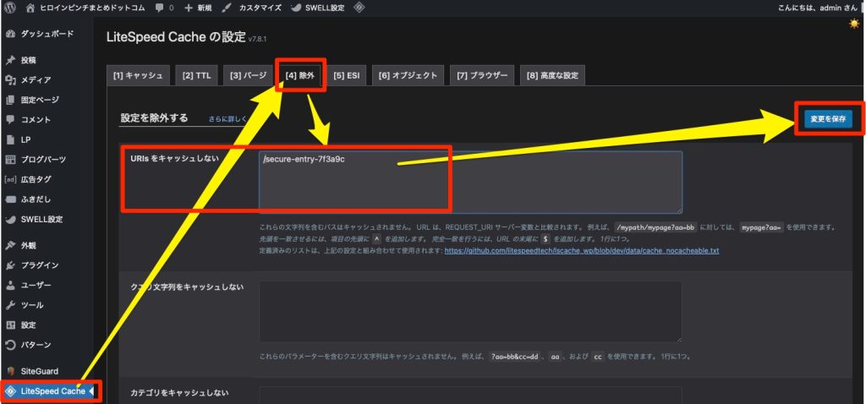866x404 pixels.
Task: Click the WordPress logo icon in admin bar
Action: pyautogui.click(x=10, y=8)
